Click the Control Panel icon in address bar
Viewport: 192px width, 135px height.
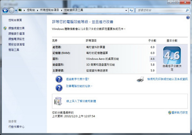[20, 10]
